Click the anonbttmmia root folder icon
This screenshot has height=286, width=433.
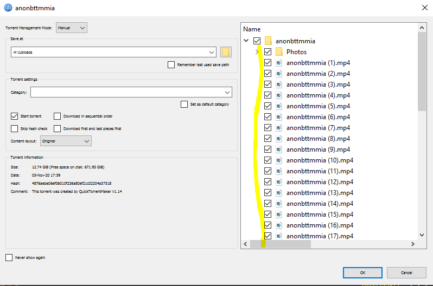269,41
